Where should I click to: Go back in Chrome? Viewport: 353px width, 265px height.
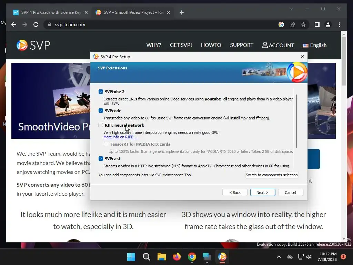(x=14, y=24)
